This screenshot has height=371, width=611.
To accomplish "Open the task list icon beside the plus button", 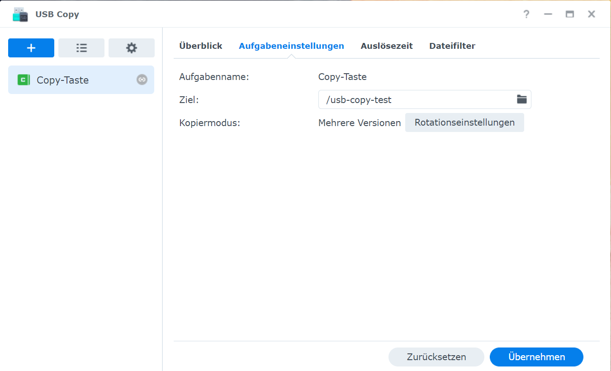I will point(81,47).
